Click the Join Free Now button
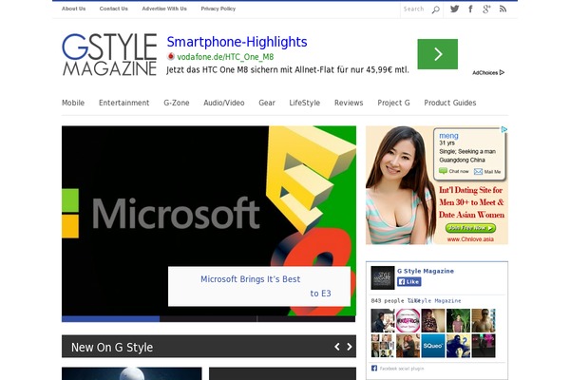 click(x=470, y=228)
